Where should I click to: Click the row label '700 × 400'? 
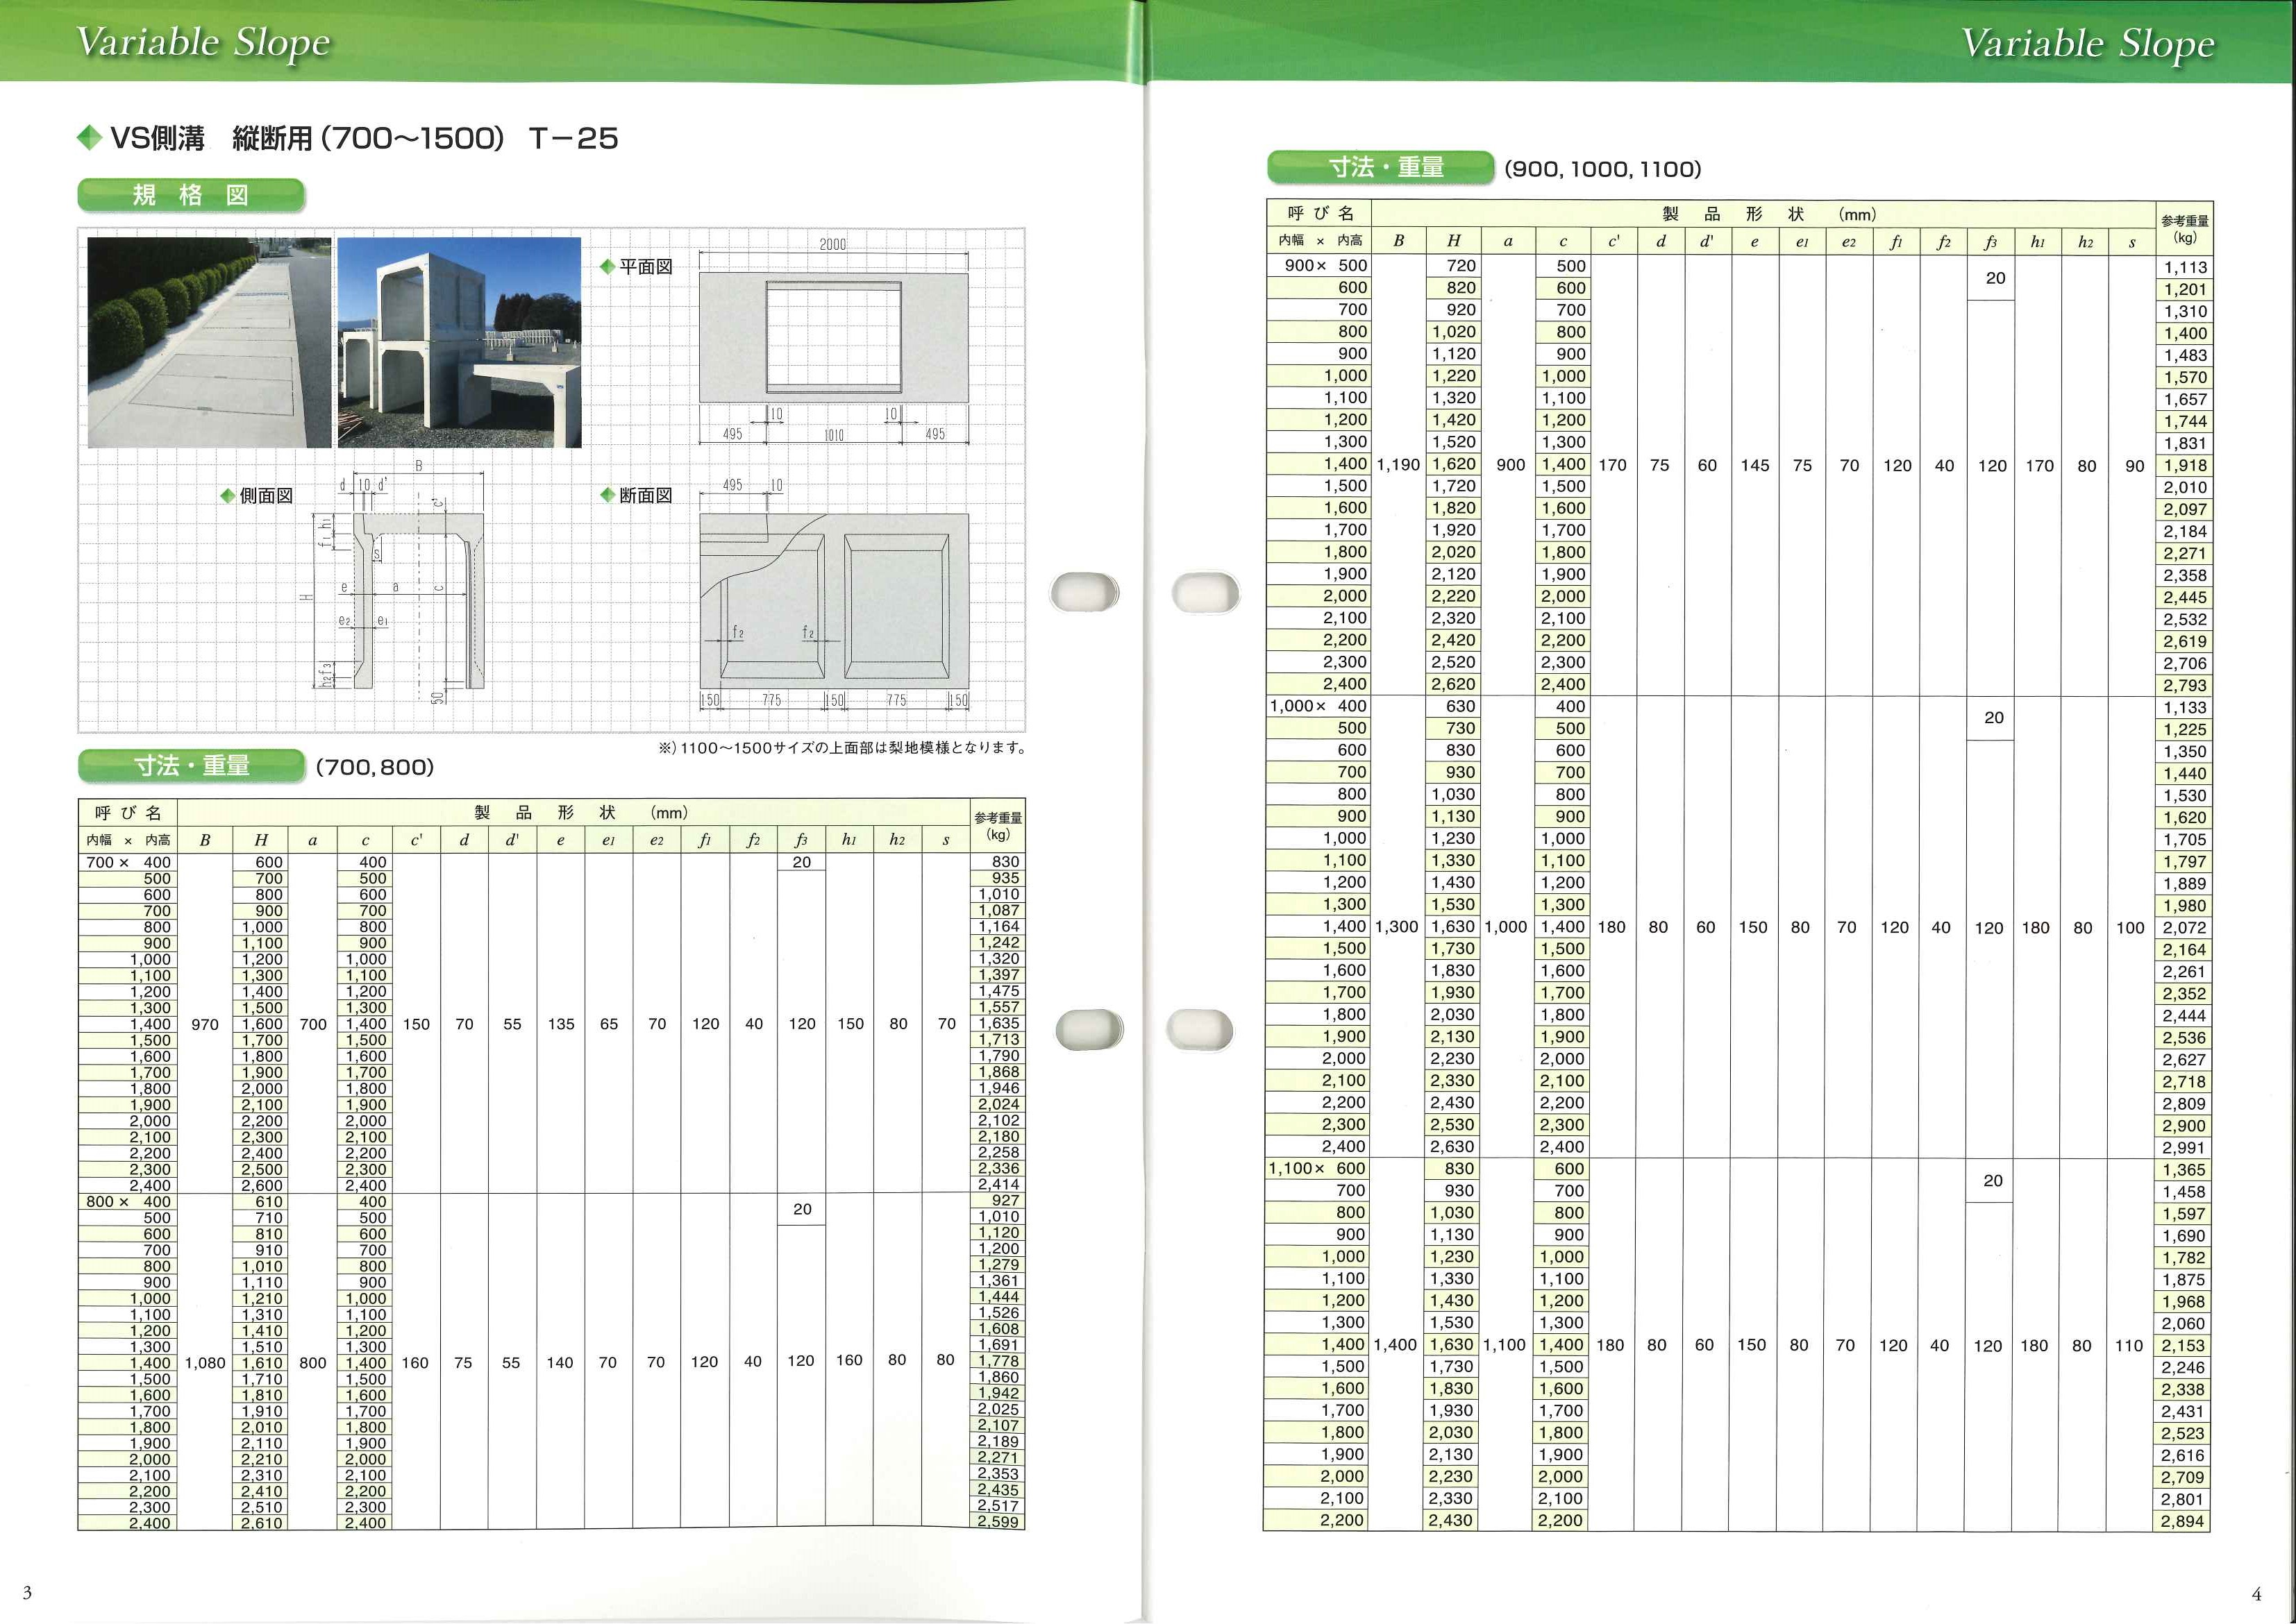point(128,862)
